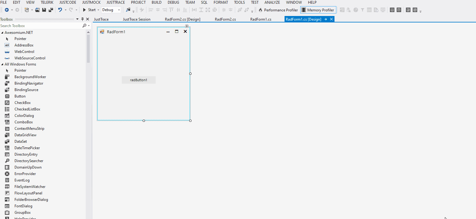This screenshot has height=219, width=476.
Task: Open the toolbox search options dropdown
Action: 89,26
